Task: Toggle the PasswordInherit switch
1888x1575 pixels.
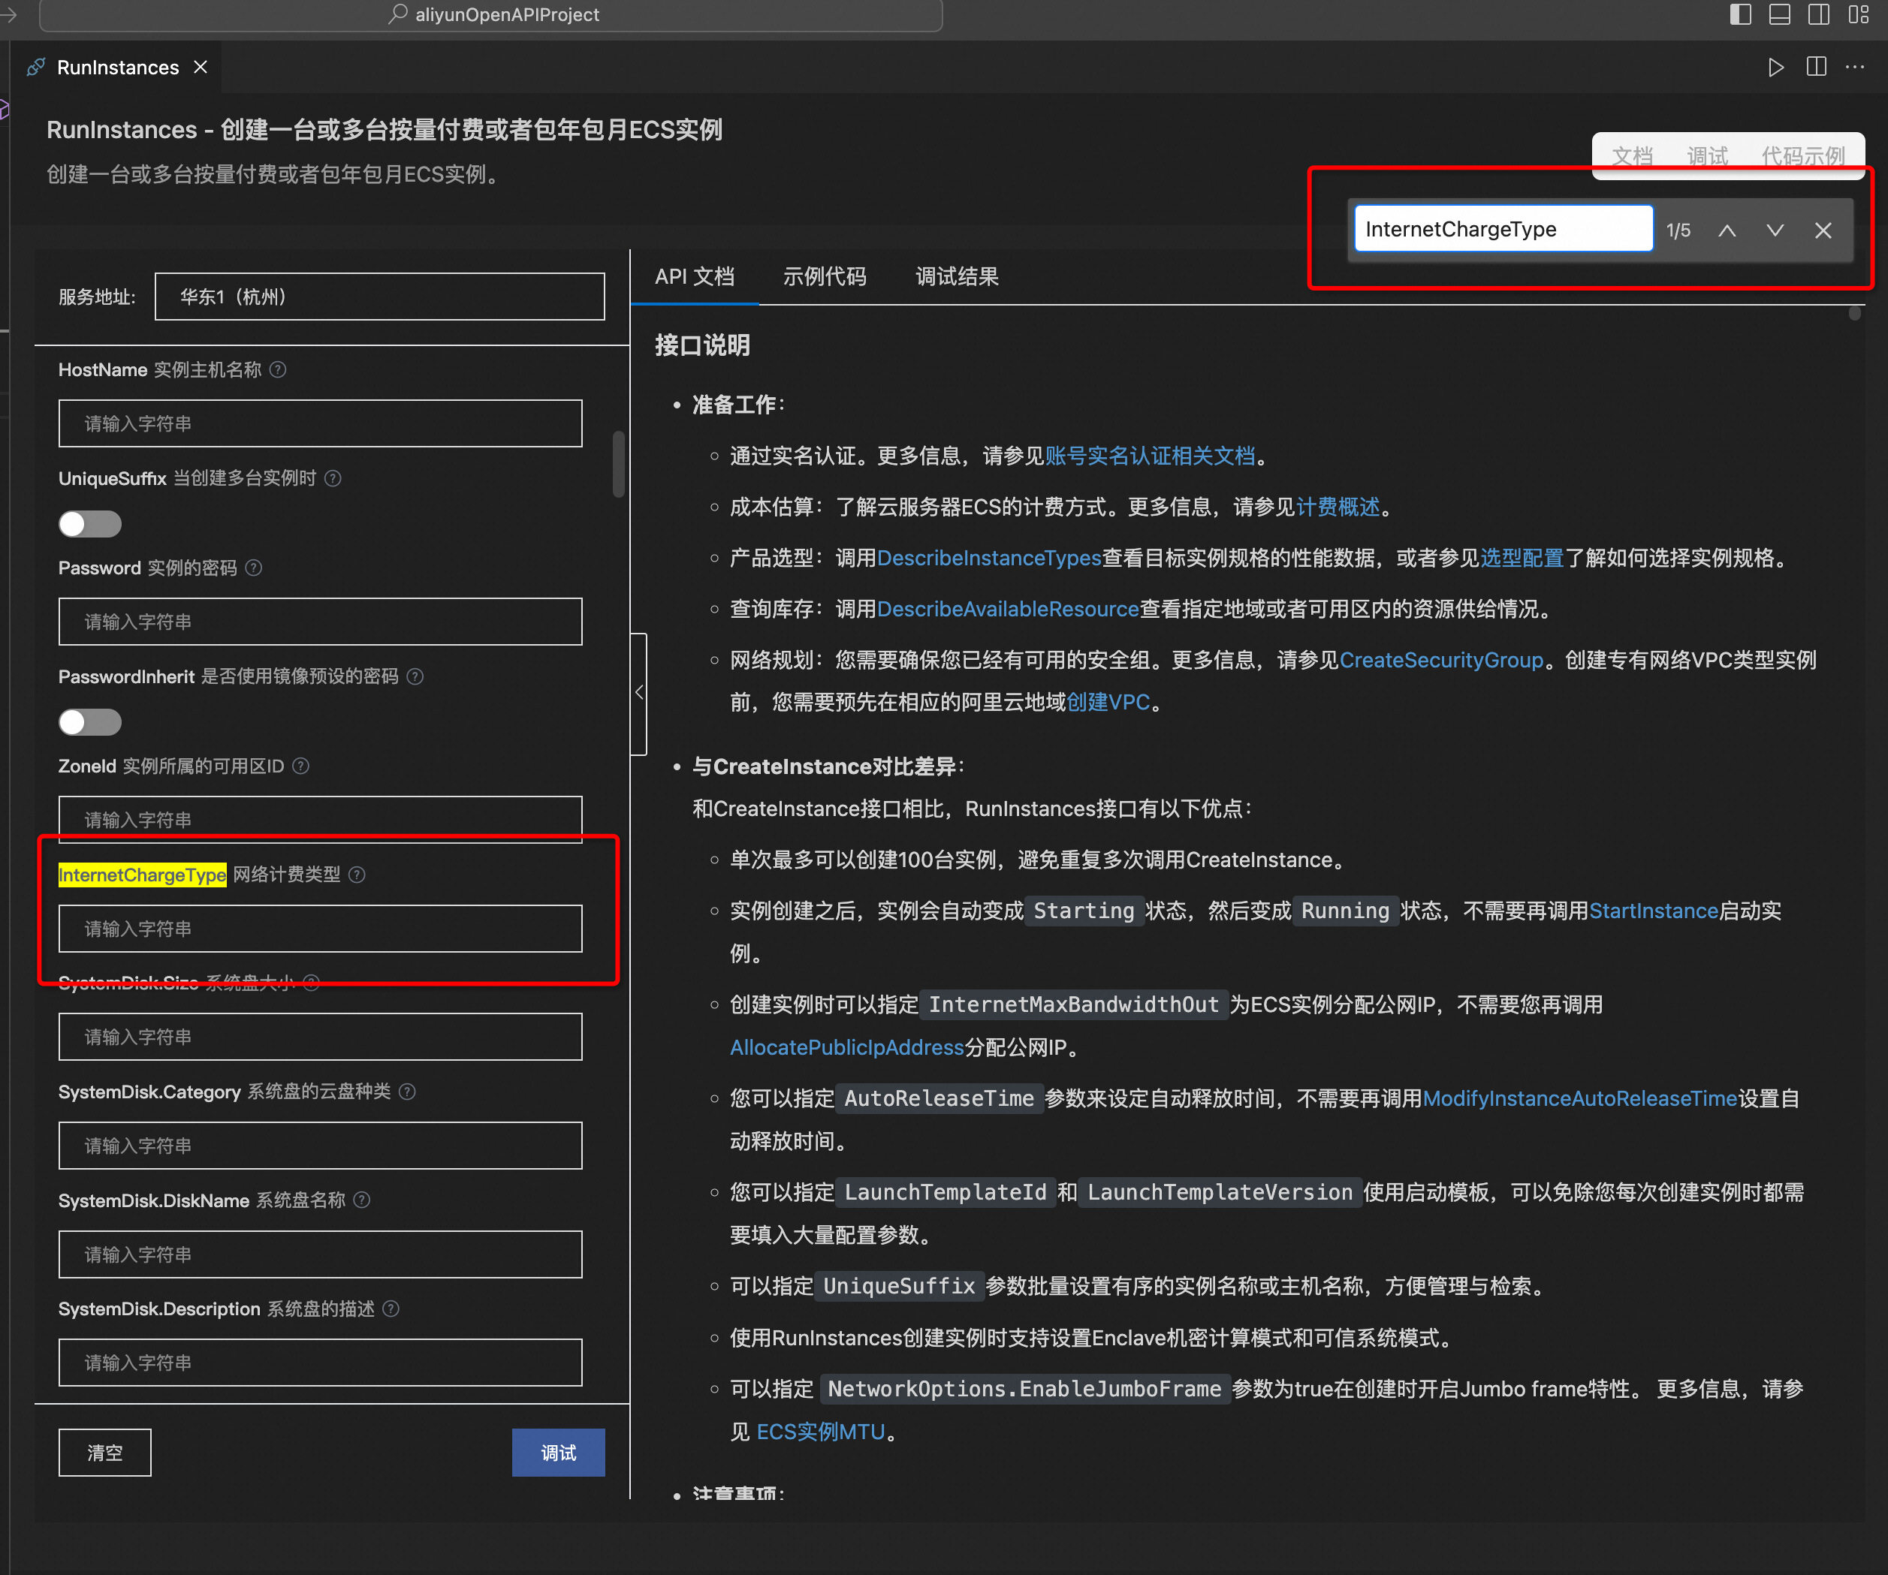Action: tap(90, 722)
